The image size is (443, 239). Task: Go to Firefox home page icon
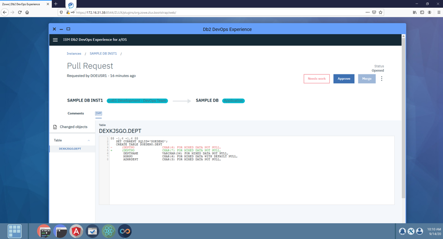tap(27, 12)
